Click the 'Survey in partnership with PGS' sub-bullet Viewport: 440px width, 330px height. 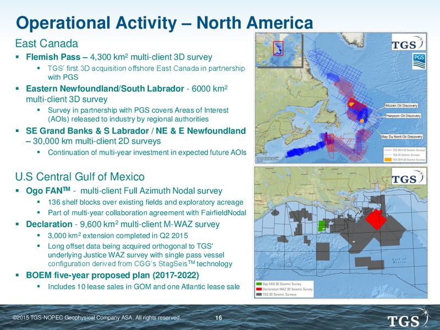pyautogui.click(x=138, y=114)
